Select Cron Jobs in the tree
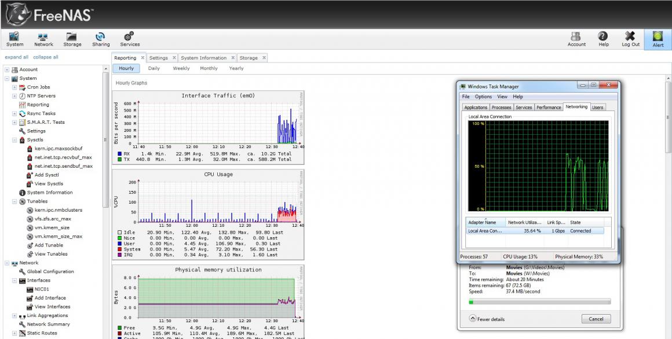672x339 pixels. click(x=39, y=87)
